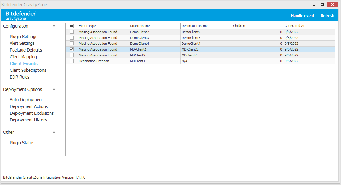The image size is (341, 185).
Task: Click the Refresh button
Action: point(327,15)
